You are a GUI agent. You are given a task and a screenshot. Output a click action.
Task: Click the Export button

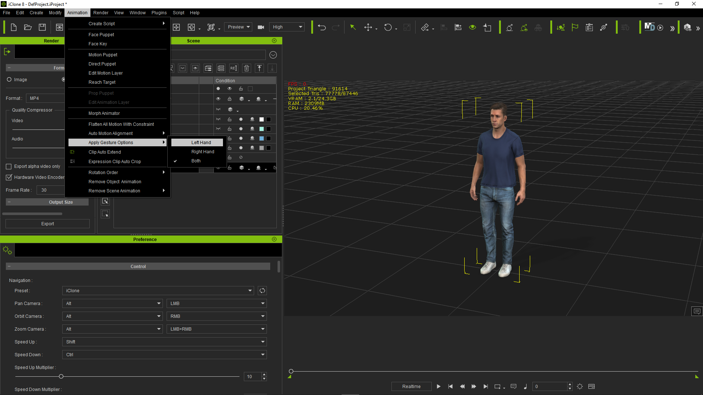48,224
